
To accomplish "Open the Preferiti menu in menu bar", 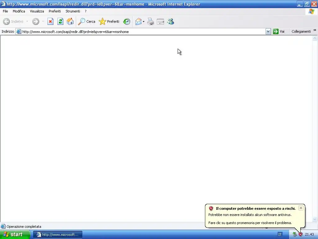I will (x=55, y=11).
